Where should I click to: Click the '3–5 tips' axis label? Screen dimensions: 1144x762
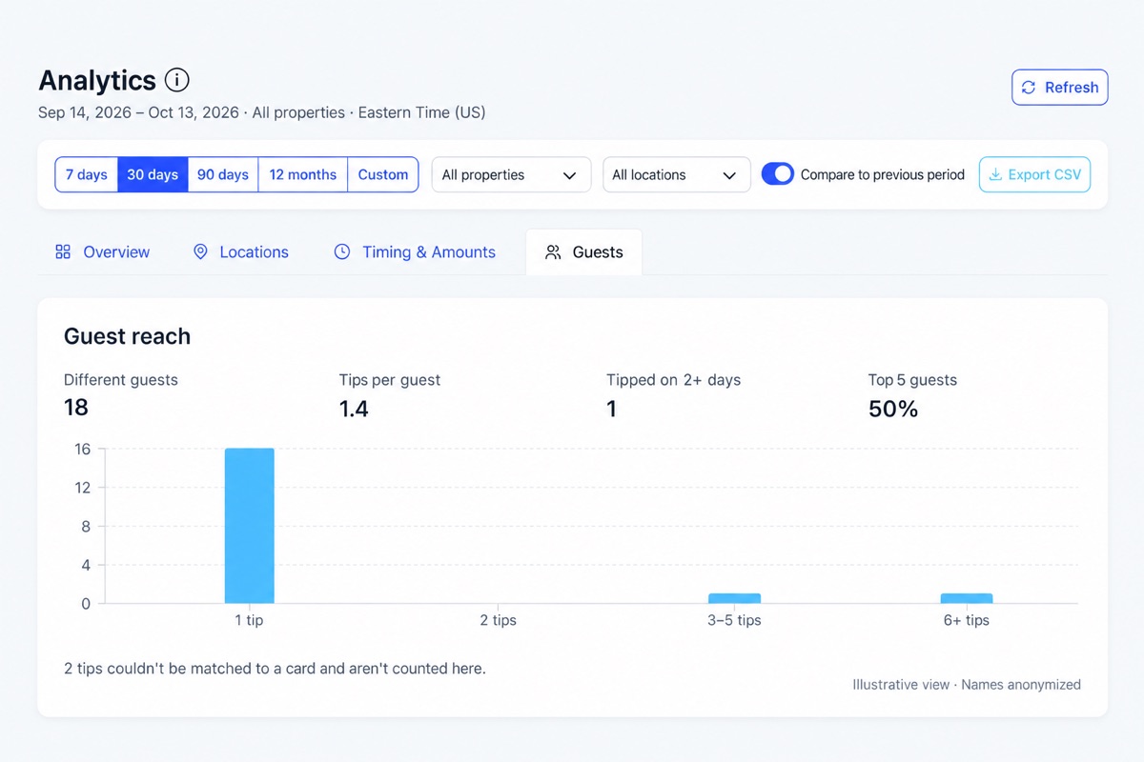pyautogui.click(x=734, y=620)
